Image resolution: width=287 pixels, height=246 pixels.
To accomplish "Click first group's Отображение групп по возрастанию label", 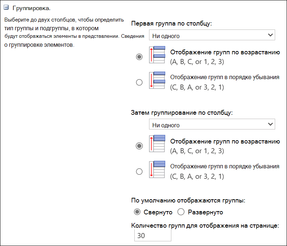I will [225, 53].
